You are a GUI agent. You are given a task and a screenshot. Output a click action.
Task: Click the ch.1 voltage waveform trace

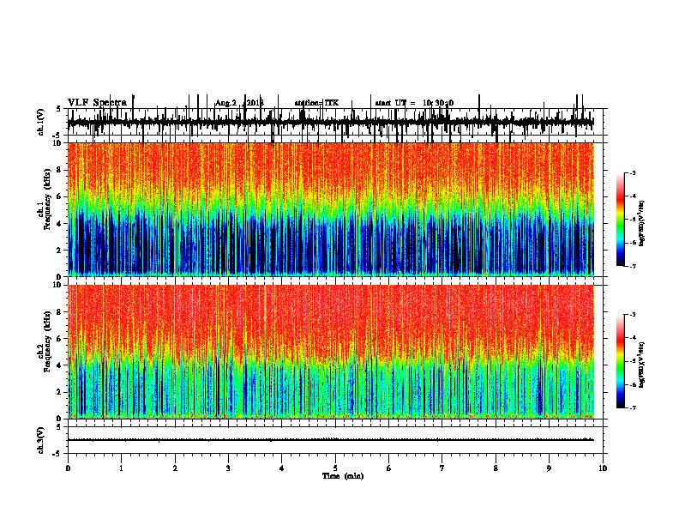(331, 123)
